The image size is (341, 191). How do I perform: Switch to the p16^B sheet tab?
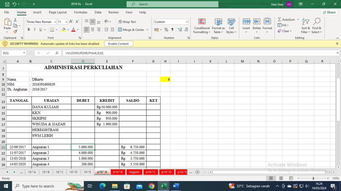click(x=118, y=172)
